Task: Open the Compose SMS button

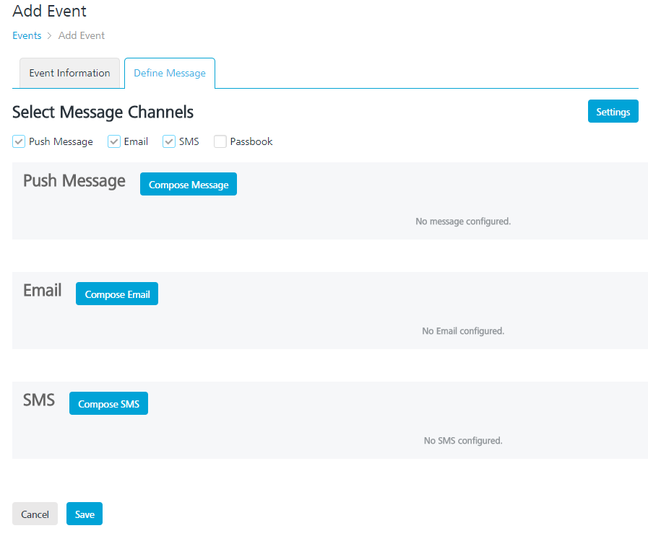Action: 108,404
